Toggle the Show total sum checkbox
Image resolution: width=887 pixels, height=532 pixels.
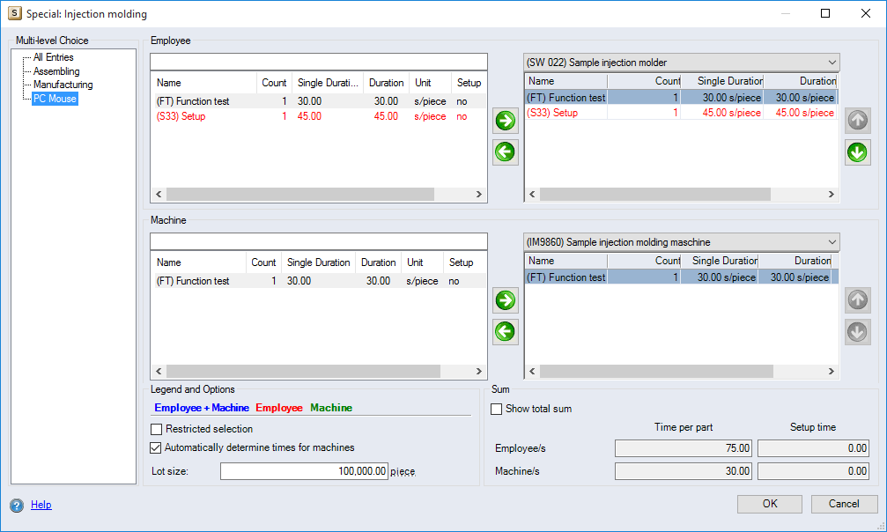[x=497, y=409]
